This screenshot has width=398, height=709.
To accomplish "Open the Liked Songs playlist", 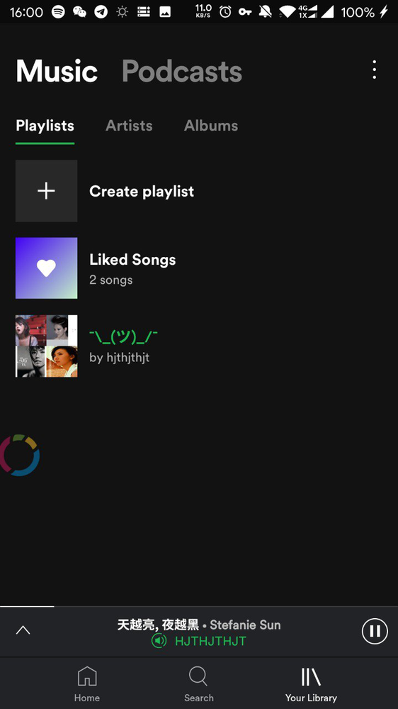I will 199,268.
